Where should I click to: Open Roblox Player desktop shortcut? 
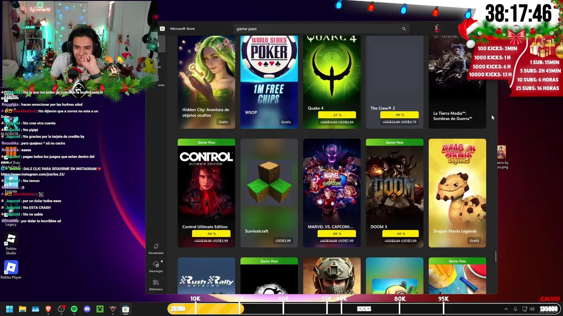tap(11, 270)
